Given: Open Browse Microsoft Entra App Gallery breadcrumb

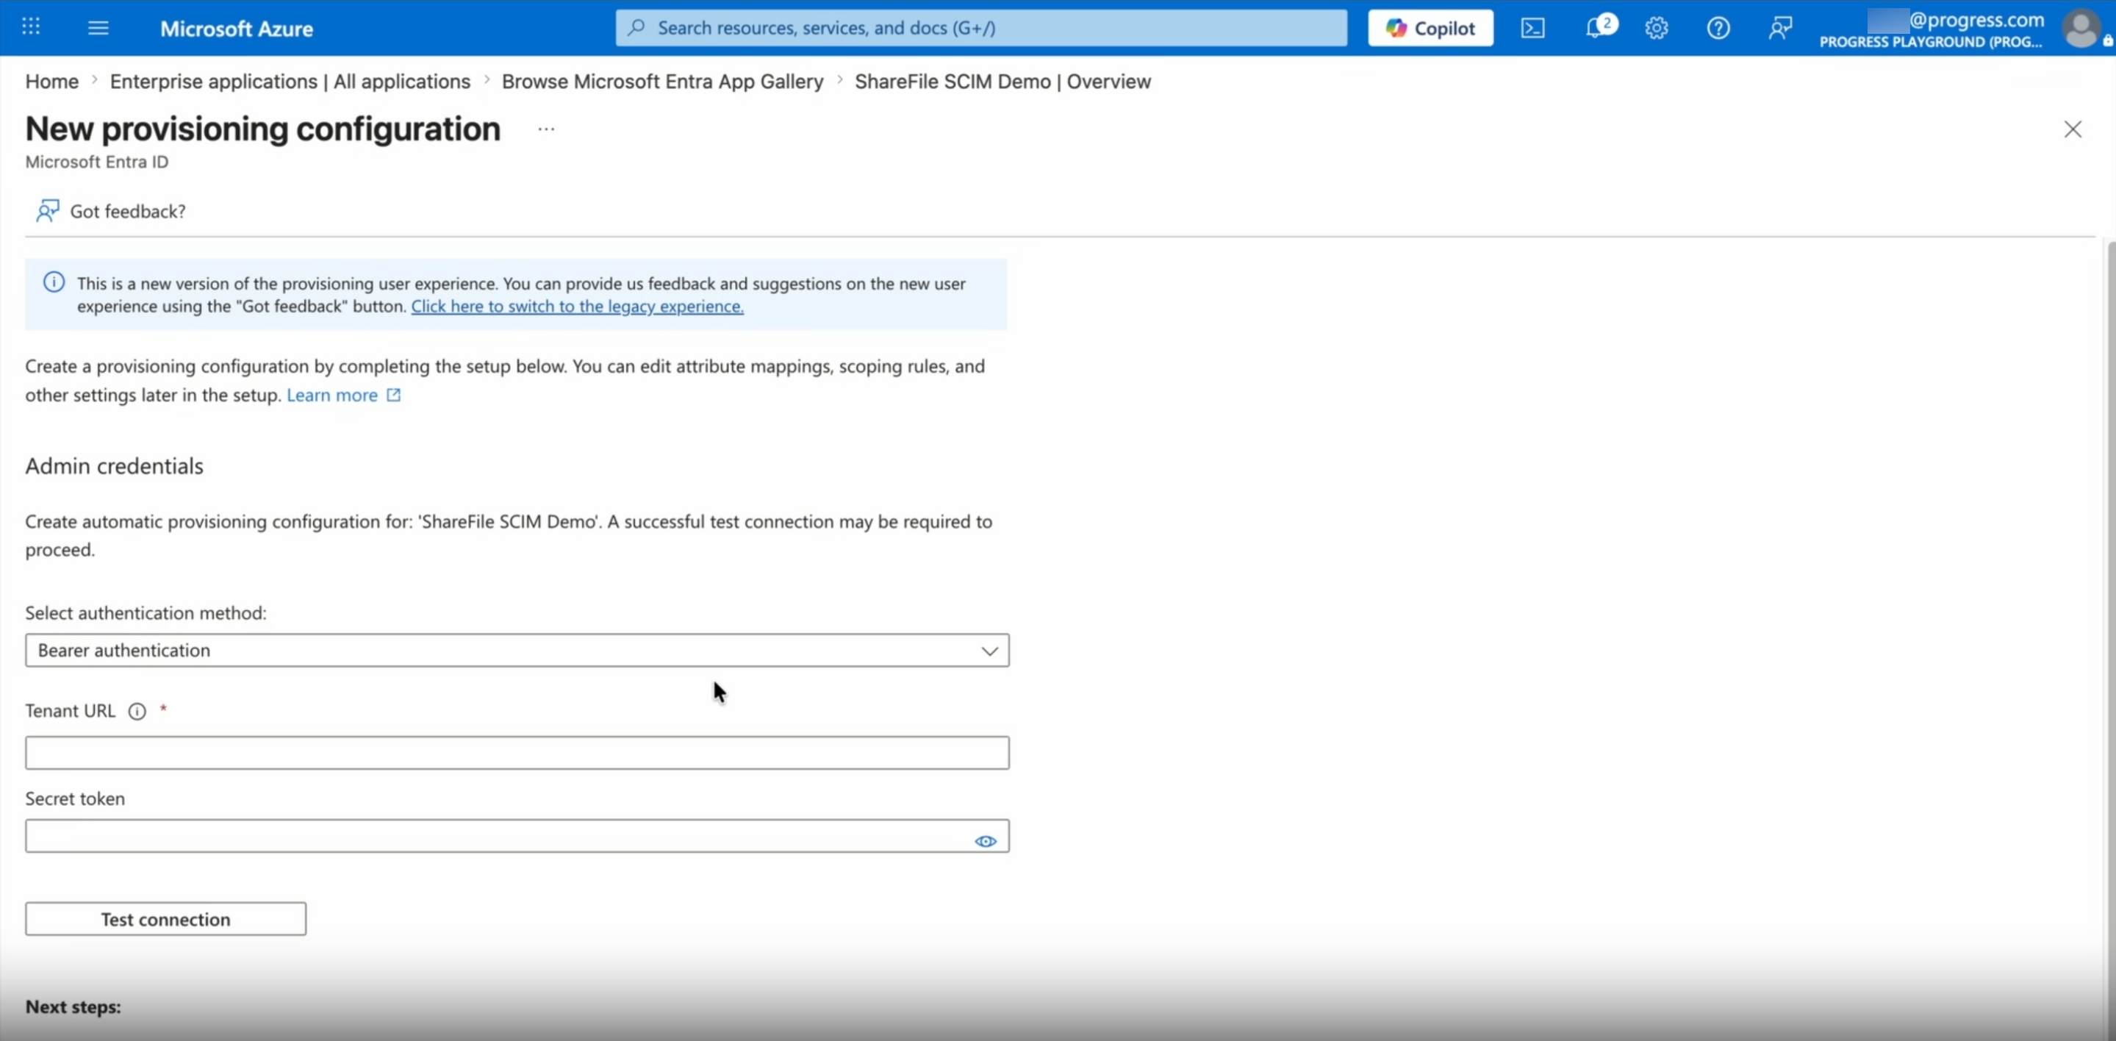Looking at the screenshot, I should click(x=662, y=82).
